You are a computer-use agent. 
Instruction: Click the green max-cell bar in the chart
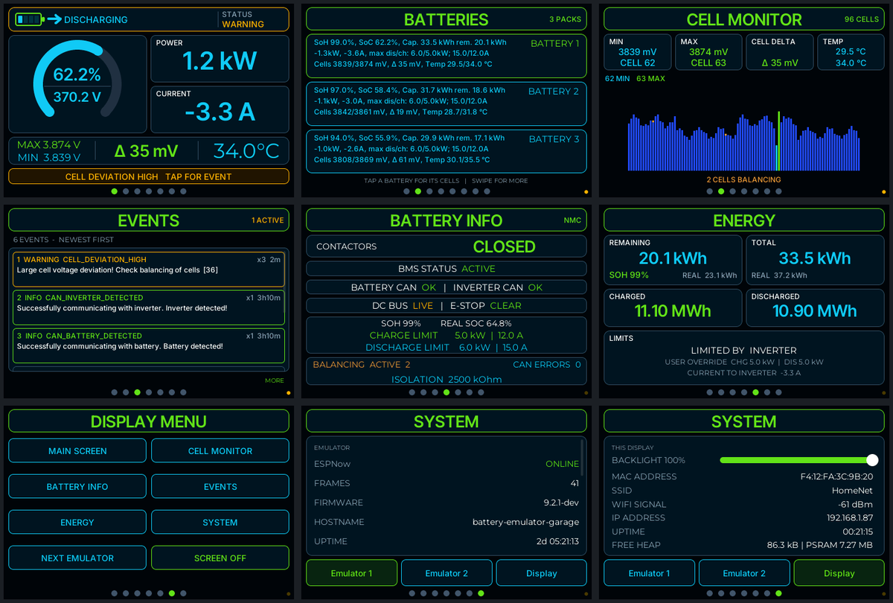point(778,141)
